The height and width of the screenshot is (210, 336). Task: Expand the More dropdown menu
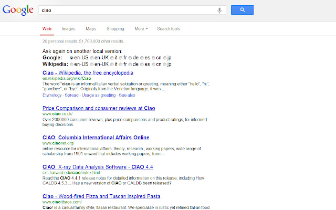[141, 29]
